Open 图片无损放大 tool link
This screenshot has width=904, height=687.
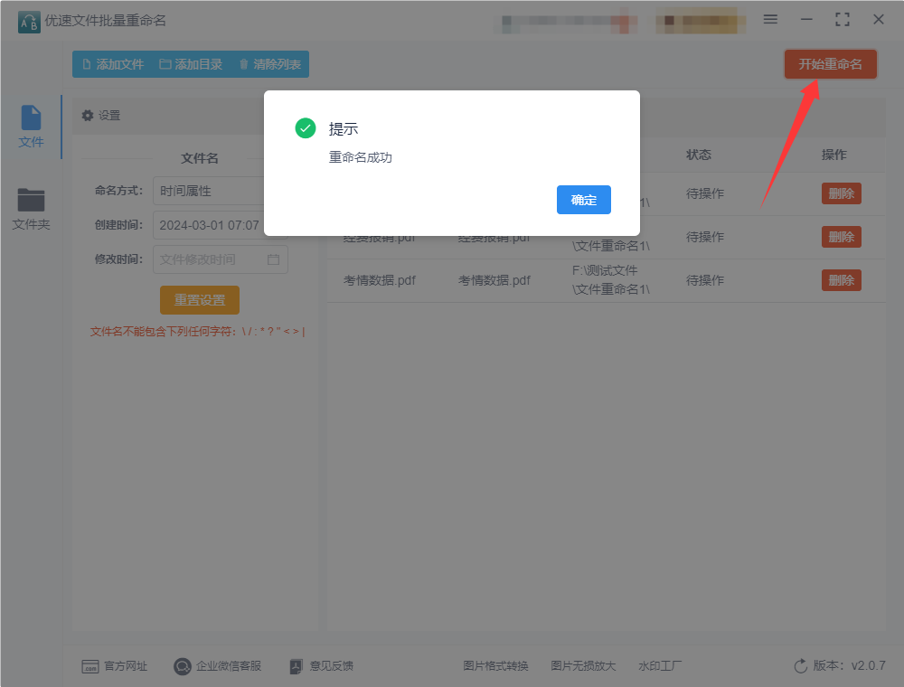click(x=583, y=666)
